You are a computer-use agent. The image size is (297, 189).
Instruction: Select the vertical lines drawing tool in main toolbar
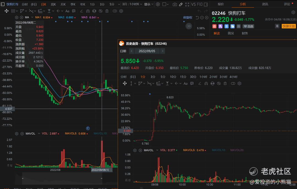13,11
